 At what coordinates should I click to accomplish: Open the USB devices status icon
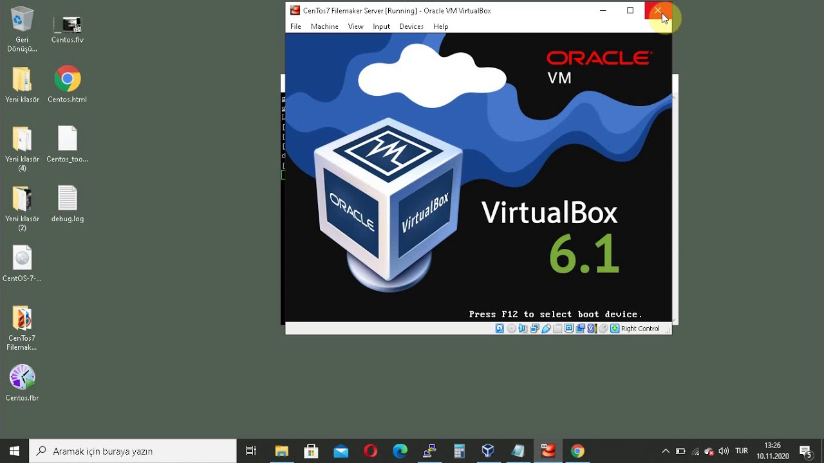(546, 329)
